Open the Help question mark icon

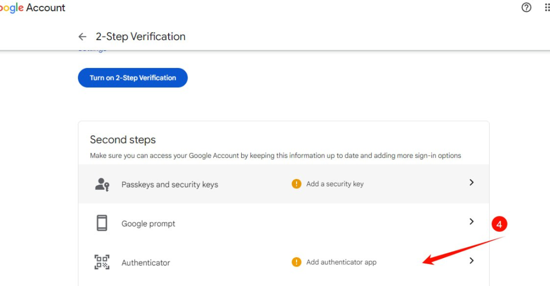click(x=526, y=7)
